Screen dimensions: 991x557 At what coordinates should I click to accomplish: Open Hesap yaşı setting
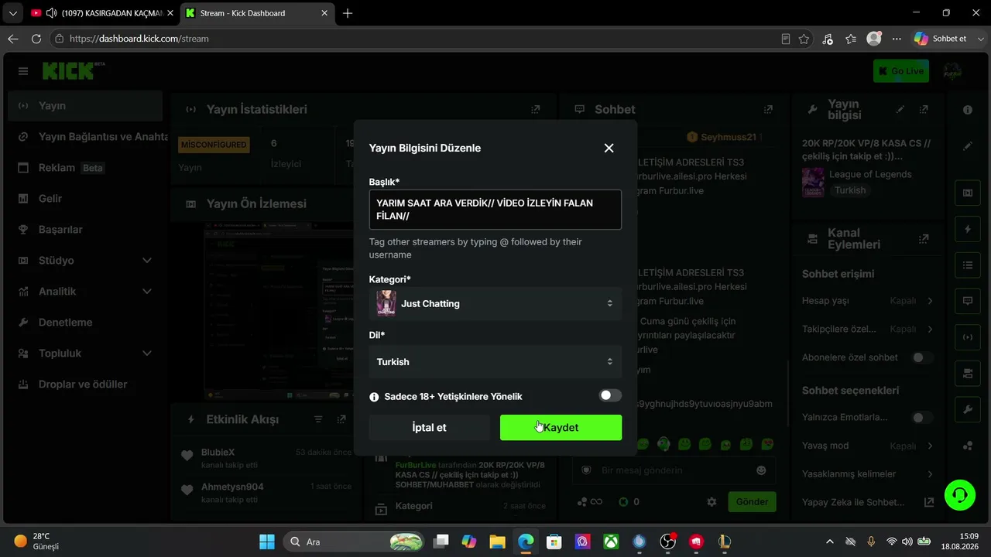tap(867, 300)
